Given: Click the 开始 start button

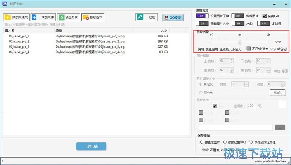Looking at the screenshot, I should click(x=91, y=146).
